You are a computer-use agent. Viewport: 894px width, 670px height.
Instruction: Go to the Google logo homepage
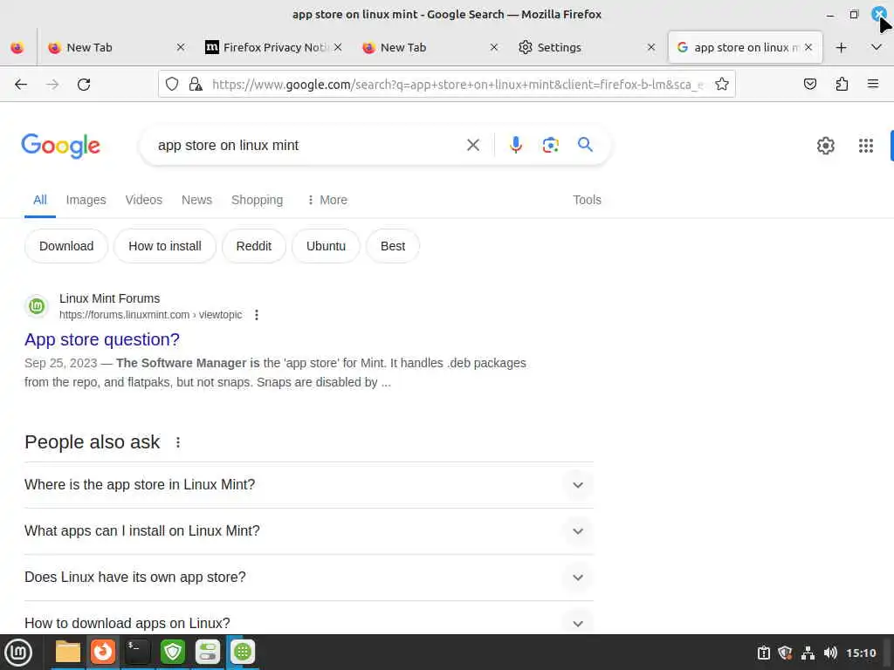coord(60,146)
